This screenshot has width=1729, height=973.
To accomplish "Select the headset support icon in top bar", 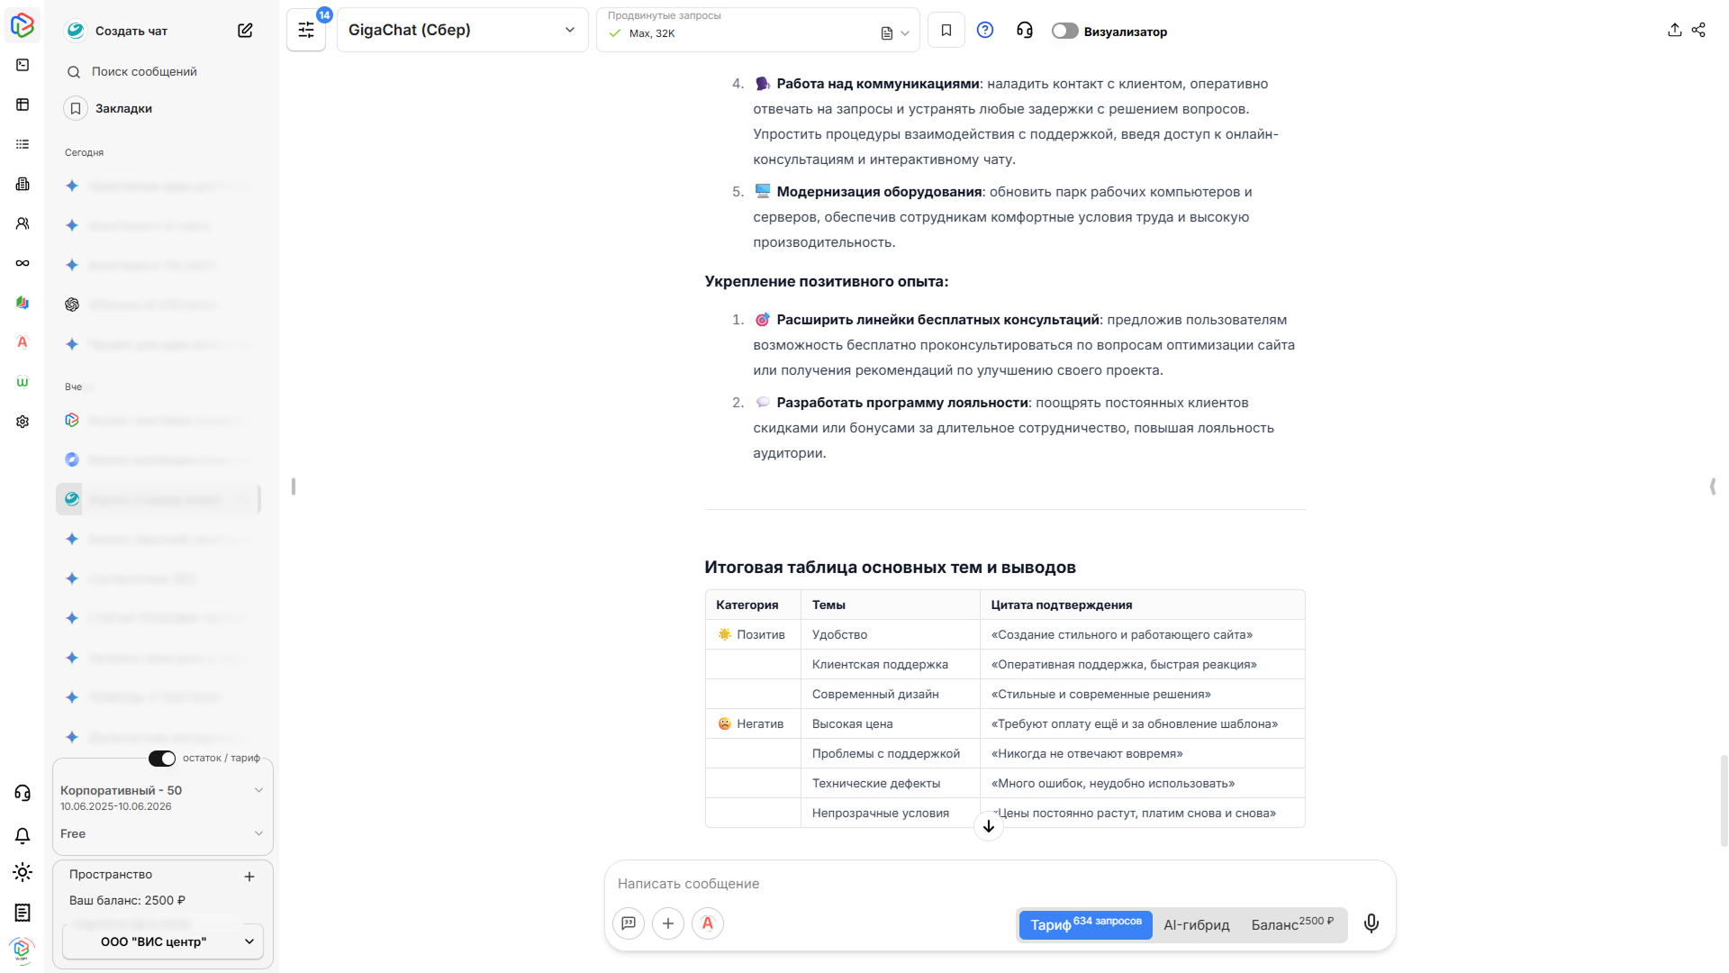I will [1024, 30].
